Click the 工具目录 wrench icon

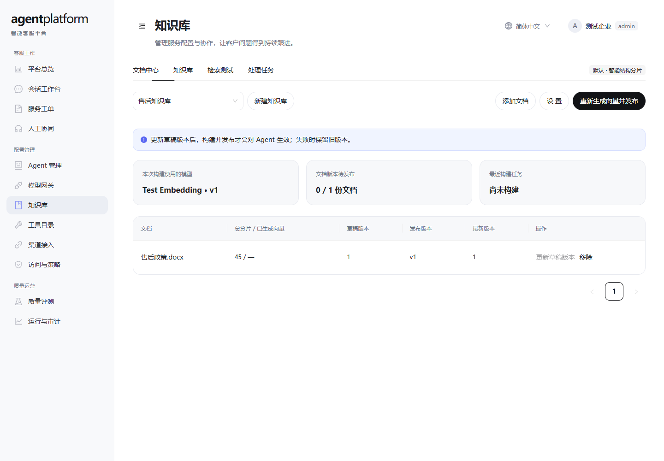click(18, 225)
